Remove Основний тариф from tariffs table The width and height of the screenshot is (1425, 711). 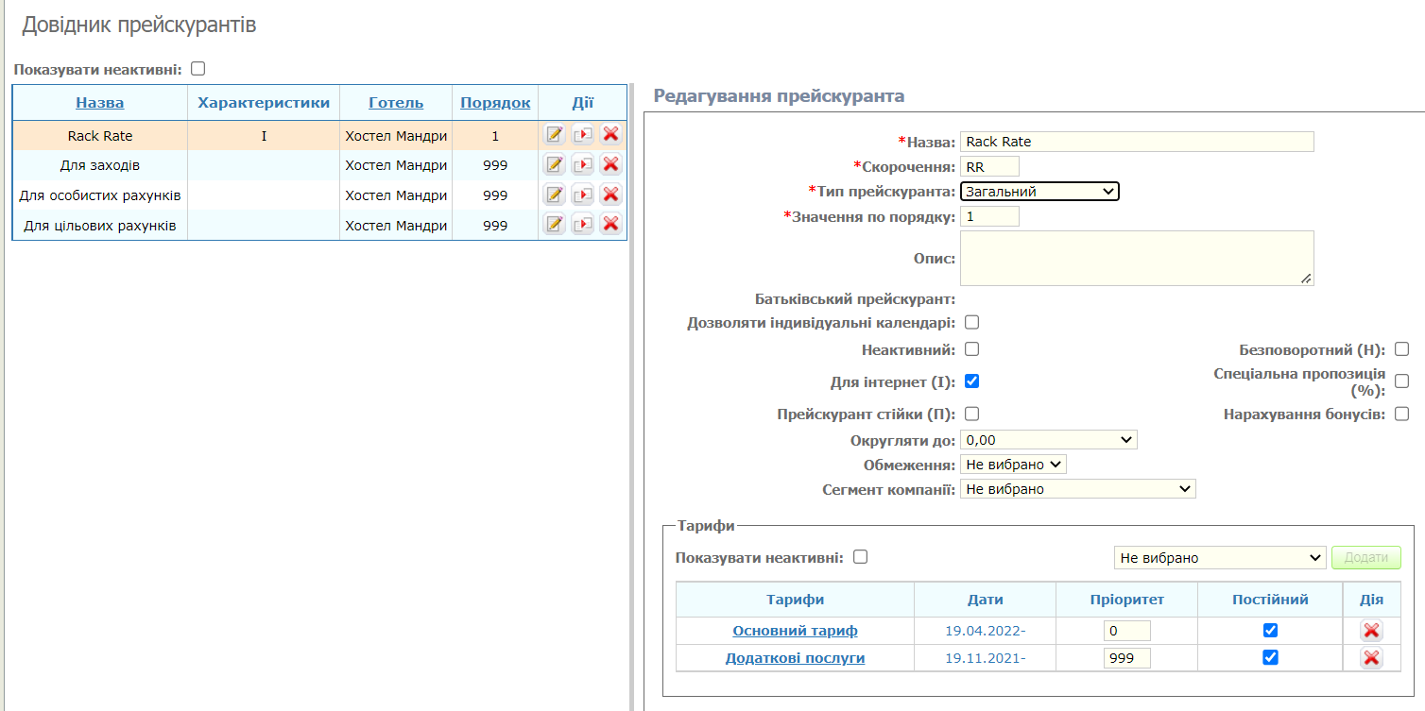tap(1371, 631)
